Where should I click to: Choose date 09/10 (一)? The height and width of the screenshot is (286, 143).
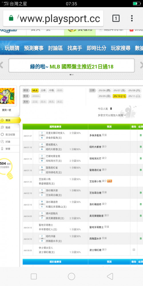(x=119, y=96)
